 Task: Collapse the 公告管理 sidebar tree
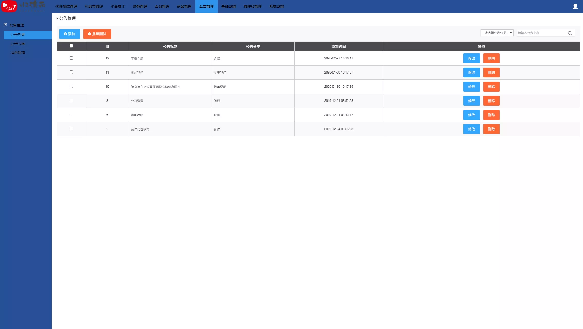point(5,25)
